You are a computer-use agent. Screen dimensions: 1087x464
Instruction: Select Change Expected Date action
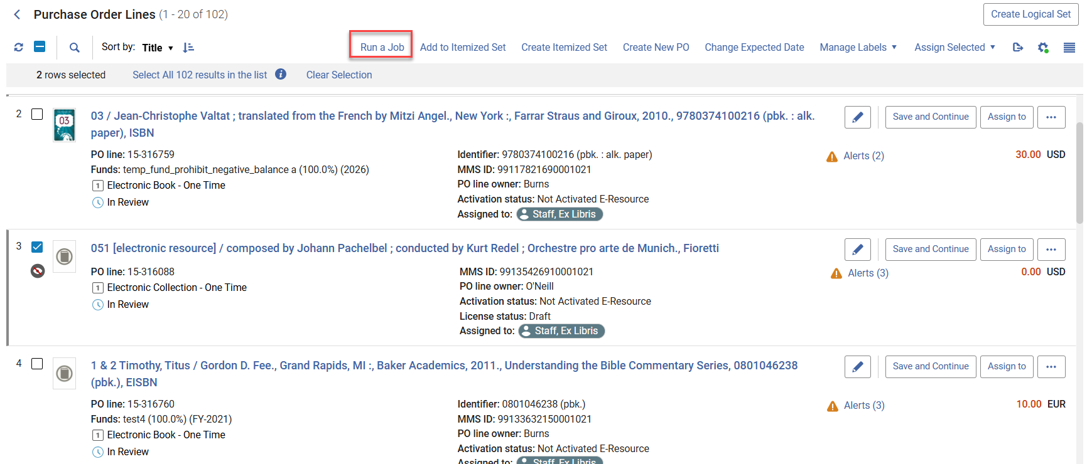coord(754,47)
